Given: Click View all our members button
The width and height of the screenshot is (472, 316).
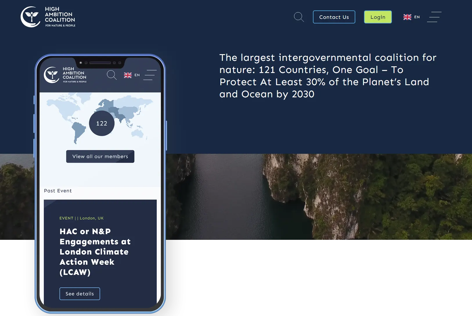Looking at the screenshot, I should [x=100, y=156].
